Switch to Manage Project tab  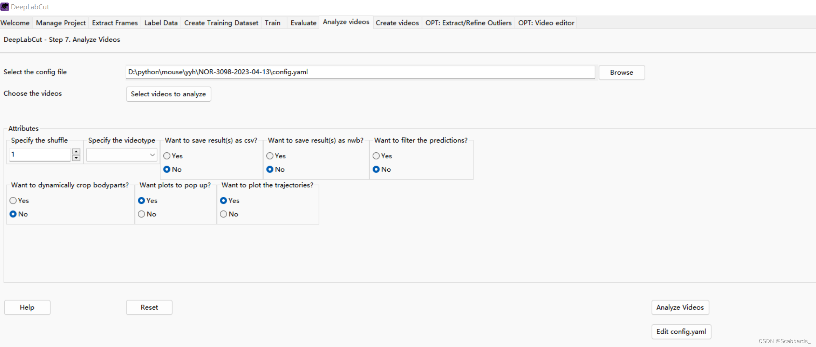[61, 23]
